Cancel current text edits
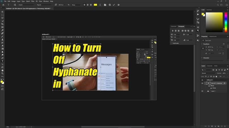This screenshot has height=128, width=229. point(110,5)
